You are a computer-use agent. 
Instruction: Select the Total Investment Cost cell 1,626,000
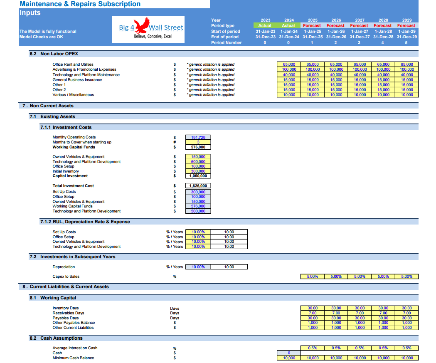click(x=198, y=186)
